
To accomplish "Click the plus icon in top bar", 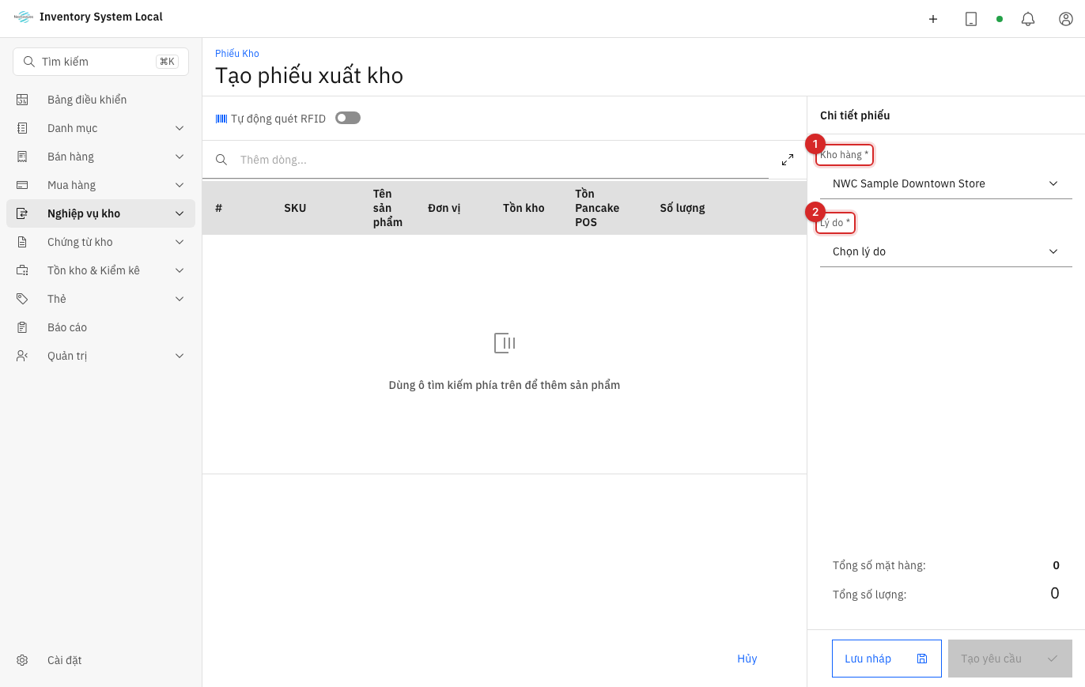I will [933, 19].
